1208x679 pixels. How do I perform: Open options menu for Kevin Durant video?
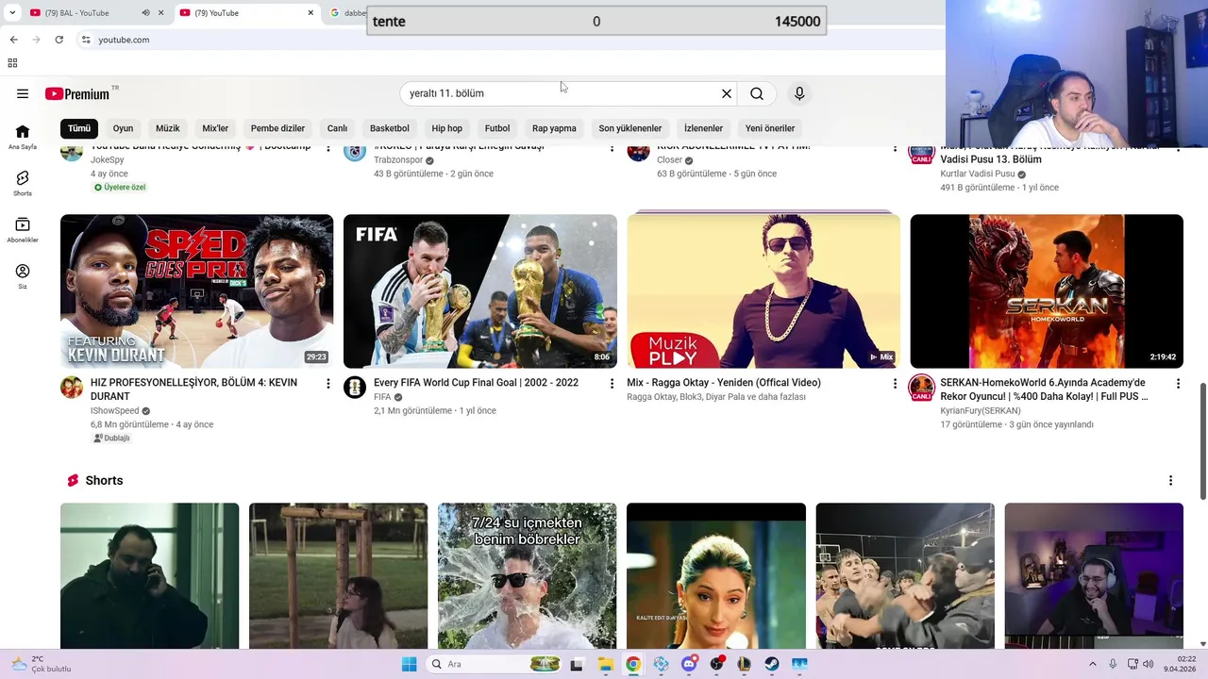pos(328,384)
